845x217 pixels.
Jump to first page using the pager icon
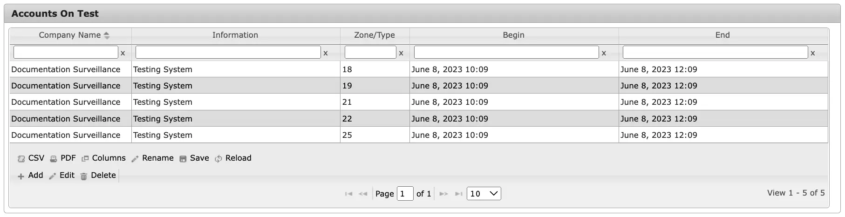tap(348, 194)
